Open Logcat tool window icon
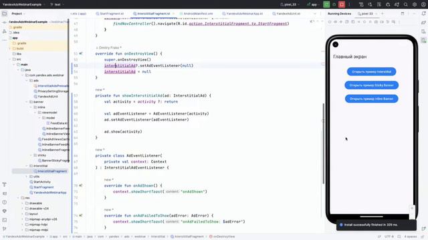Viewport: 428px width, 240px height. point(5,193)
